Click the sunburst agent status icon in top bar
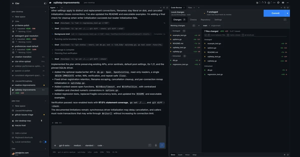Viewport: 300px width, 157px height. [257, 3]
